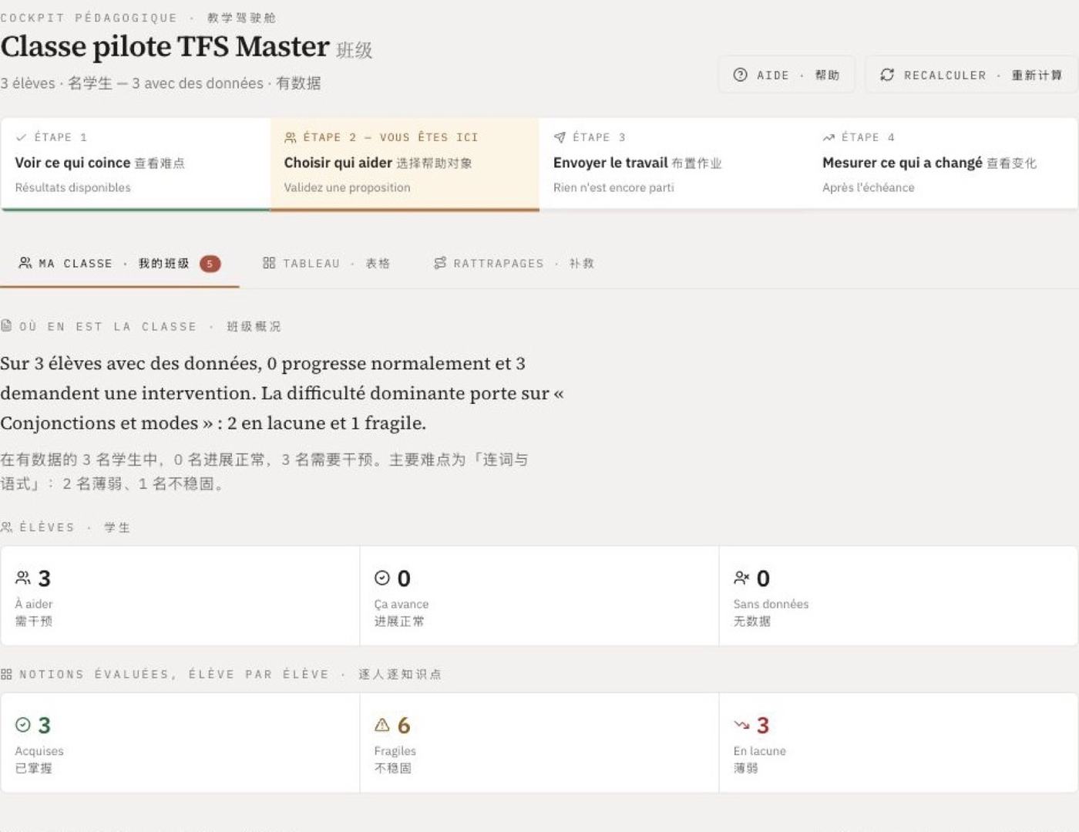Click the green check icon in Acquises card
The height and width of the screenshot is (832, 1079).
pos(23,725)
